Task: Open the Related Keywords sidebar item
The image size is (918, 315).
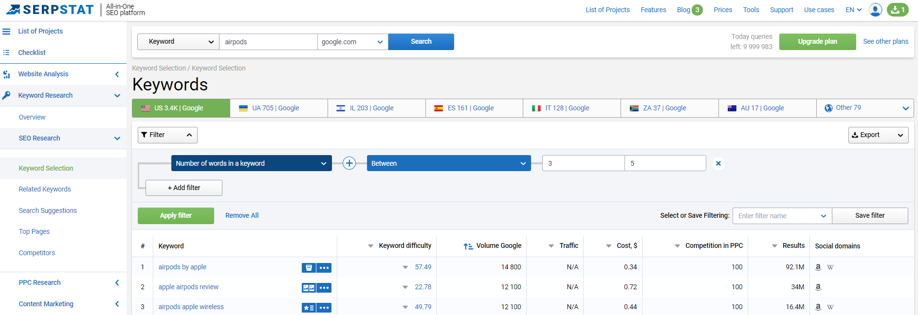Action: (x=45, y=189)
